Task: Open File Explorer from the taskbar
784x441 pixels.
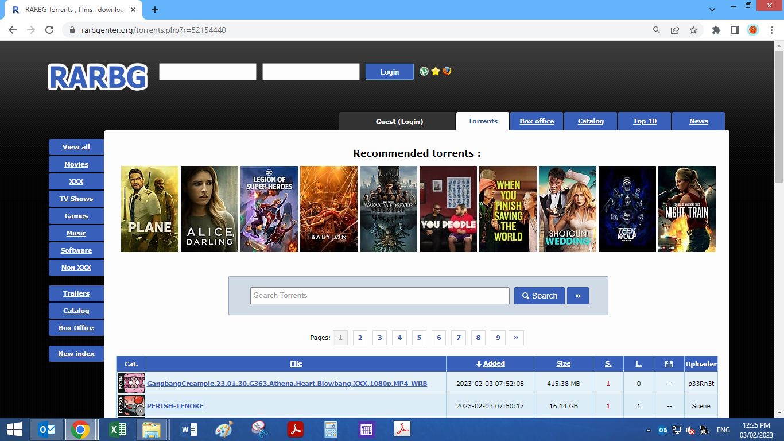Action: pos(152,429)
